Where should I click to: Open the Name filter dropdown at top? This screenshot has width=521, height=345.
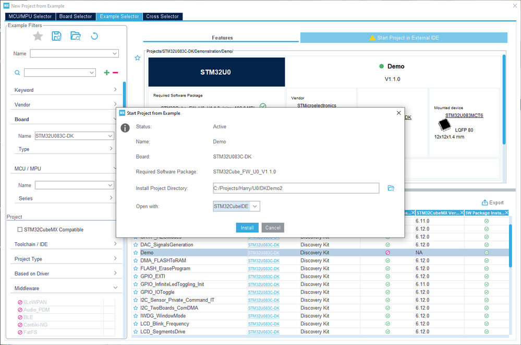point(115,54)
